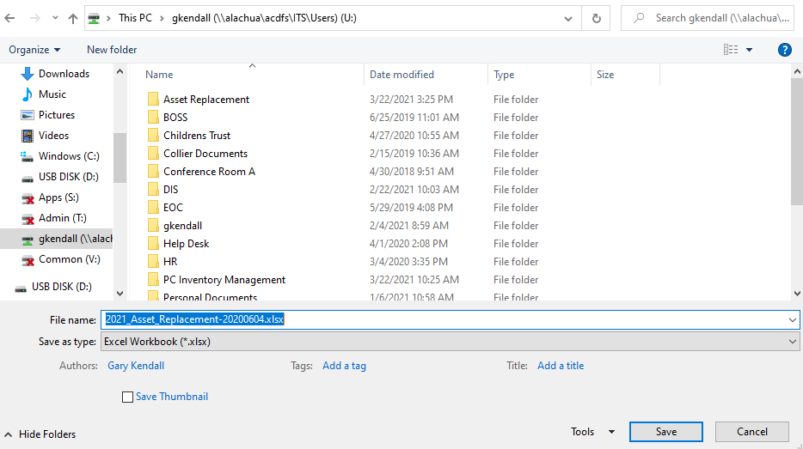Collapse folders using Hide Folders
This screenshot has height=449, width=803.
coord(40,434)
